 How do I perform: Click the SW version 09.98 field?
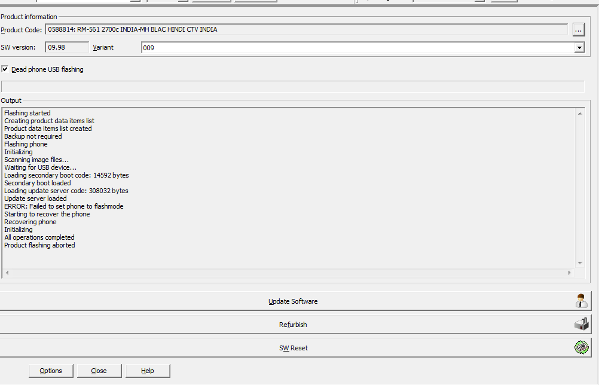67,47
